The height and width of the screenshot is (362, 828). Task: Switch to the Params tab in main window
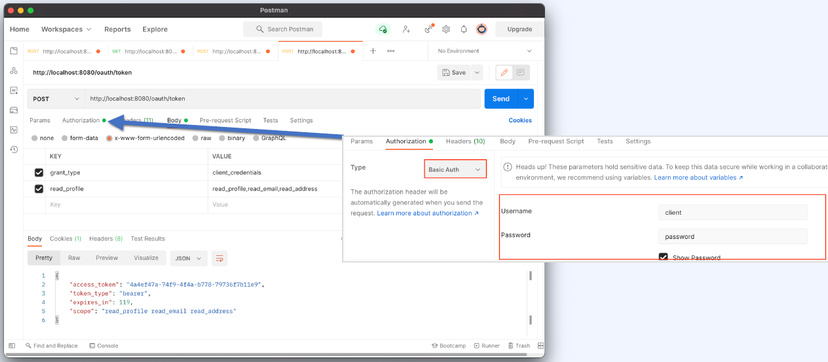40,120
